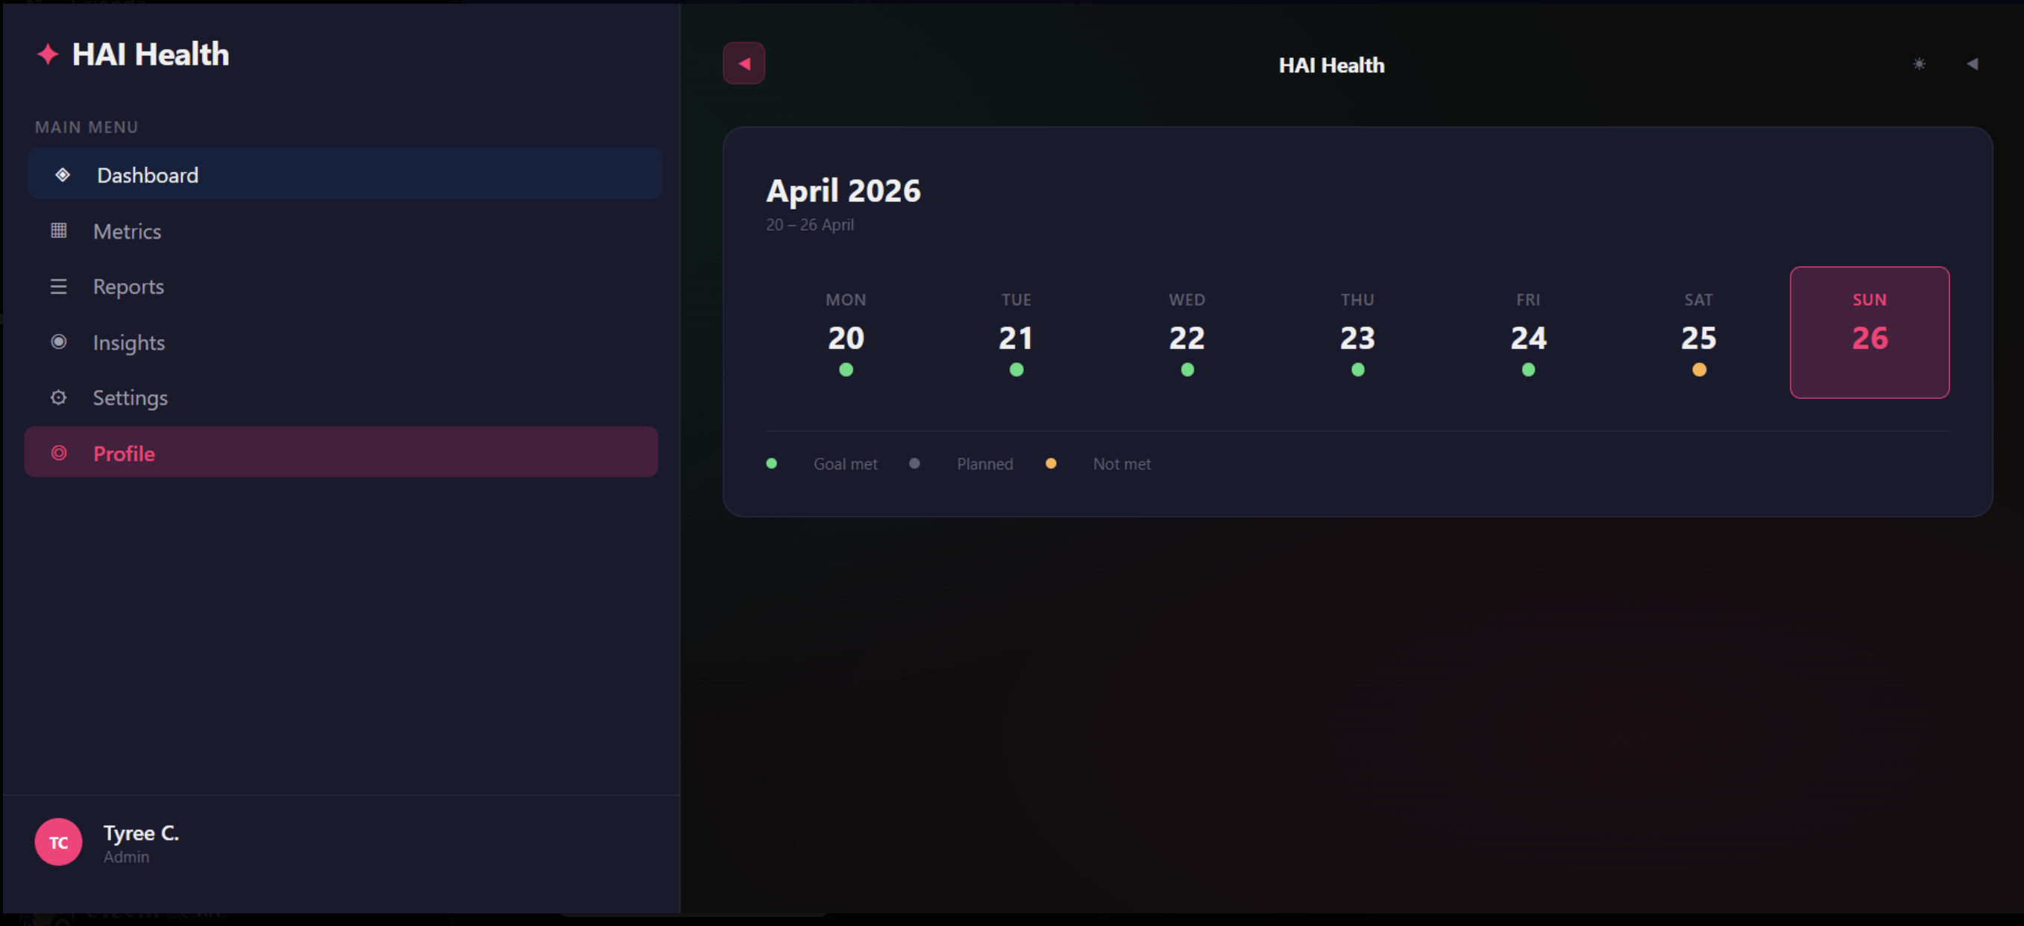2024x926 pixels.
Task: Toggle light theme with sun icon
Action: click(1919, 63)
